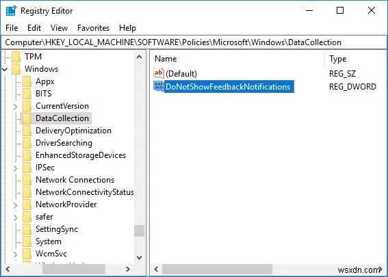Open the File menu
Image resolution: width=388 pixels, height=277 pixels.
(x=12, y=28)
